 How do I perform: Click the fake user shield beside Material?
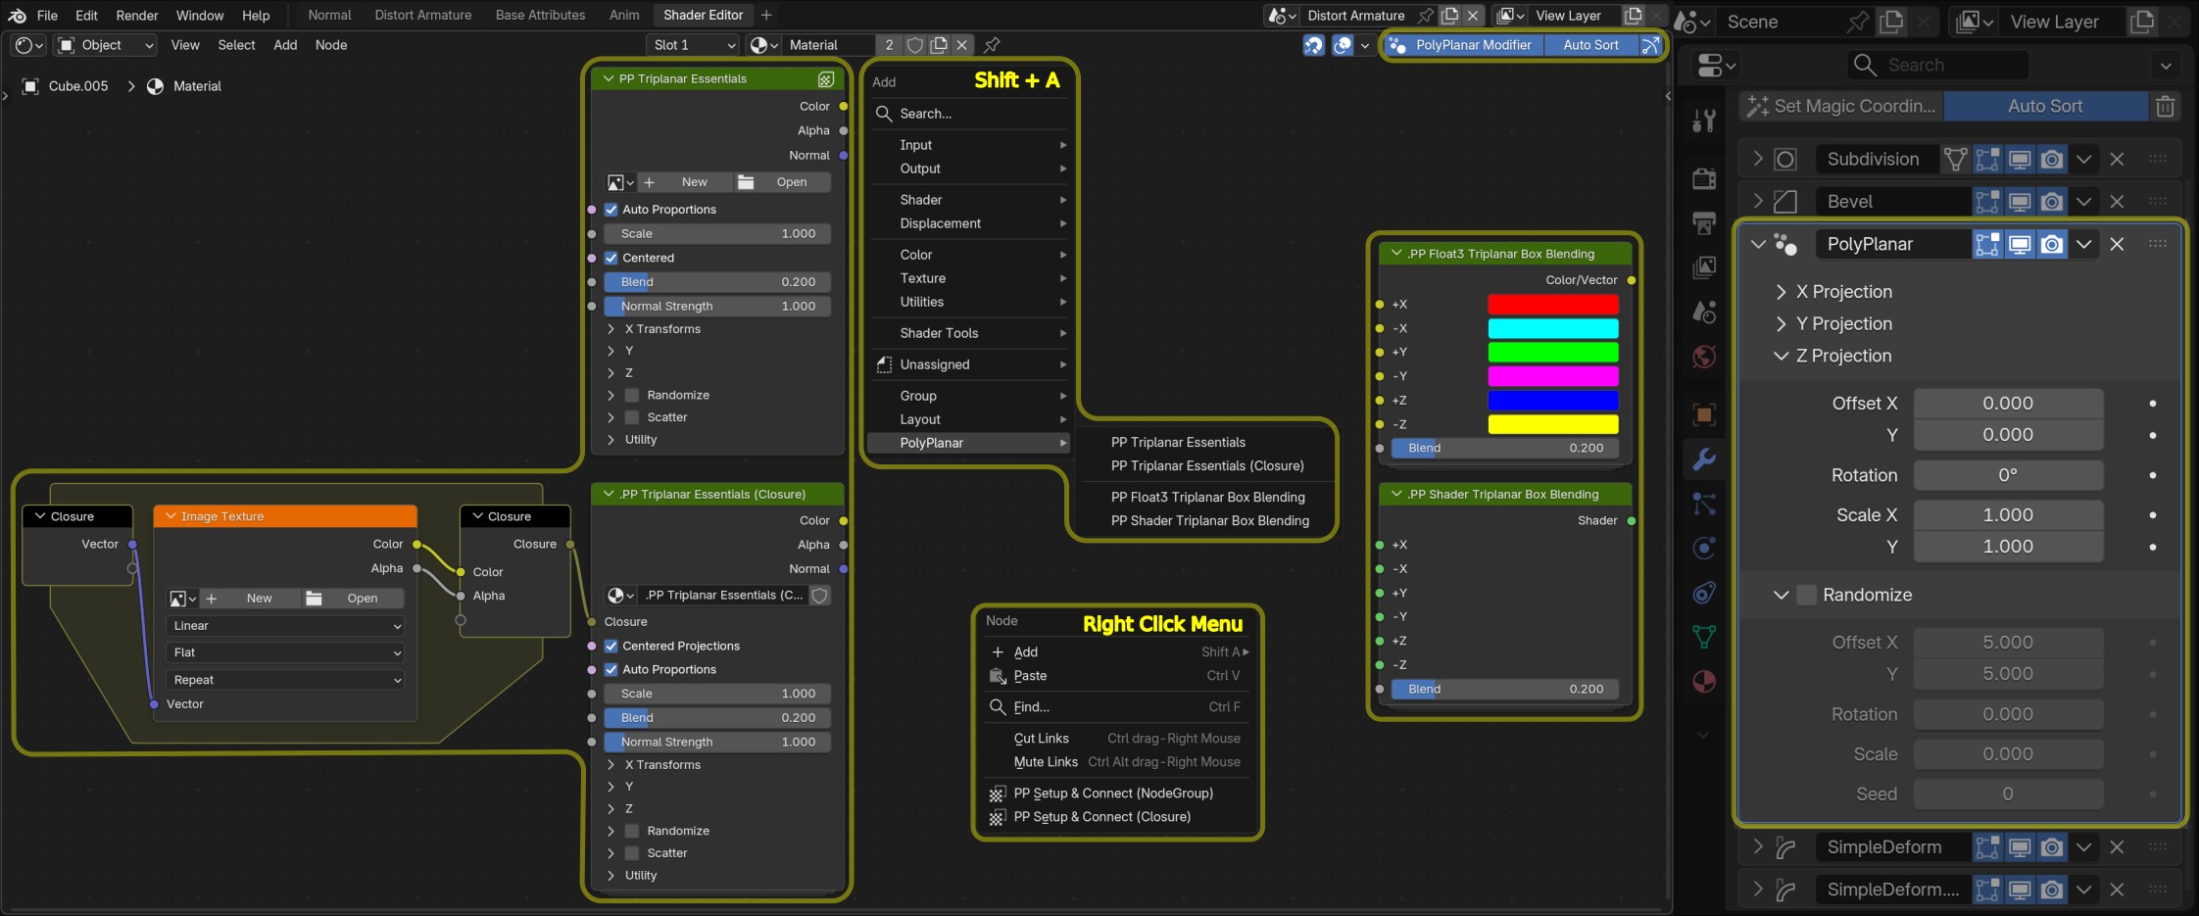(915, 45)
